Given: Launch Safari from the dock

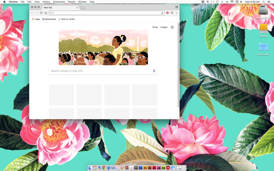Looking at the screenshot, I should (109, 168).
